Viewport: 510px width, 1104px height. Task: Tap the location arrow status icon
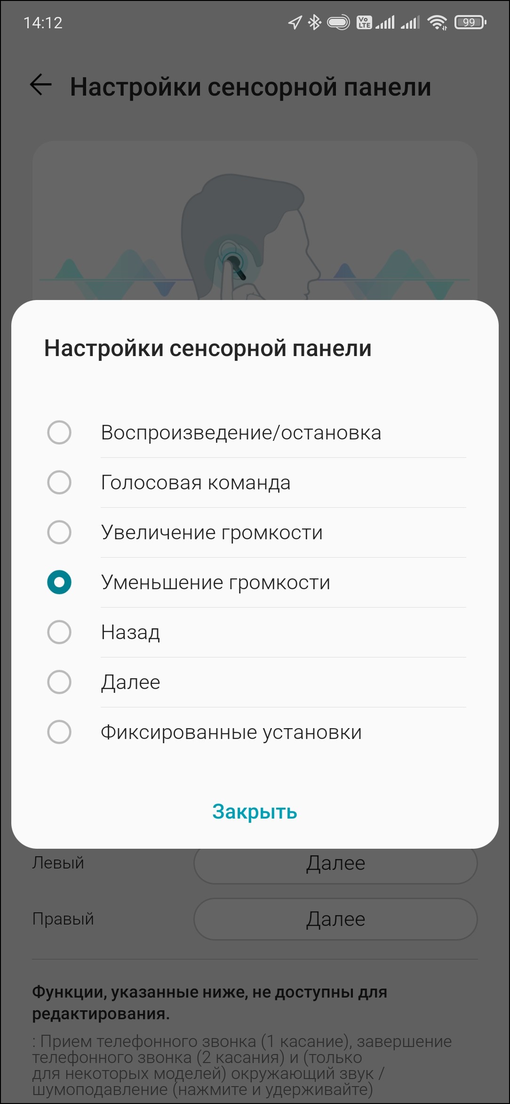pos(295,22)
